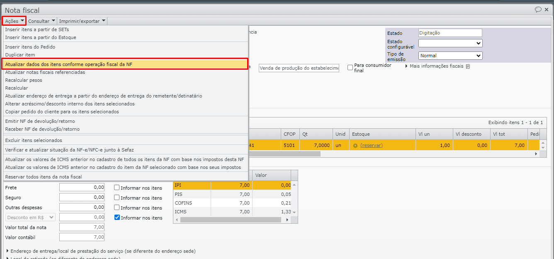Click the Valor column header in taxes table
The width and height of the screenshot is (554, 259).
point(272,175)
